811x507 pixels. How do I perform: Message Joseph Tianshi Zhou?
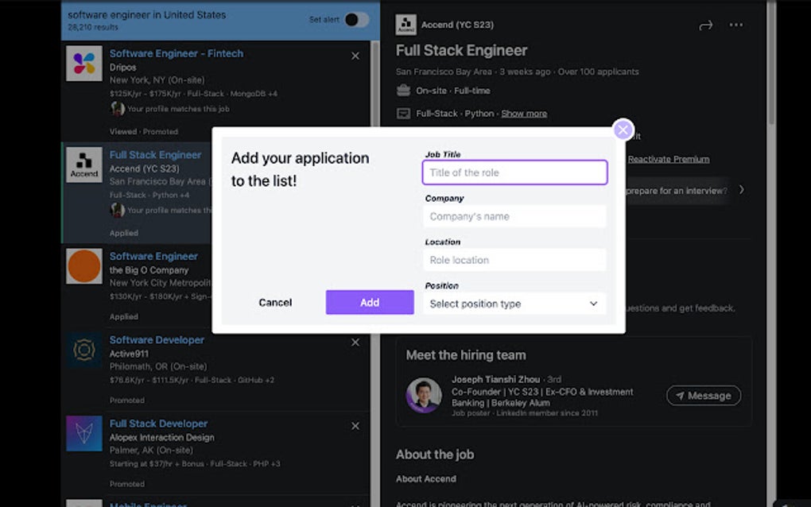coord(703,395)
